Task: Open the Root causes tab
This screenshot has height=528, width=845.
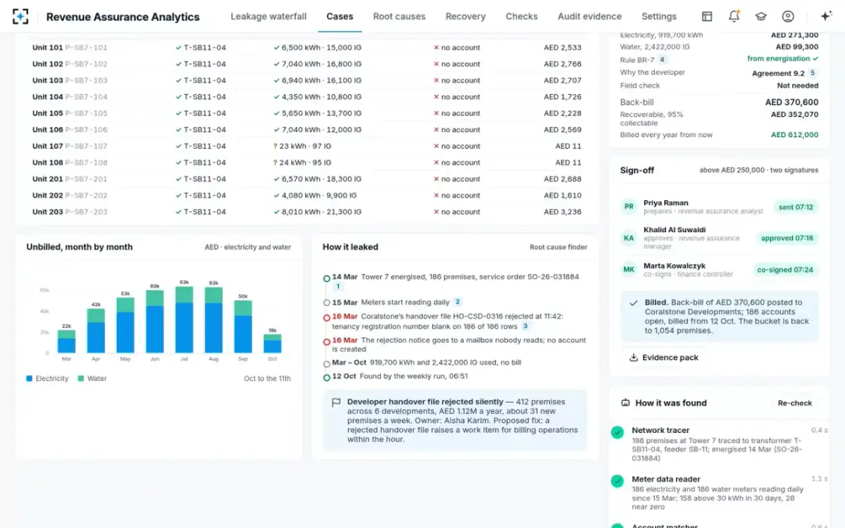Action: 399,16
